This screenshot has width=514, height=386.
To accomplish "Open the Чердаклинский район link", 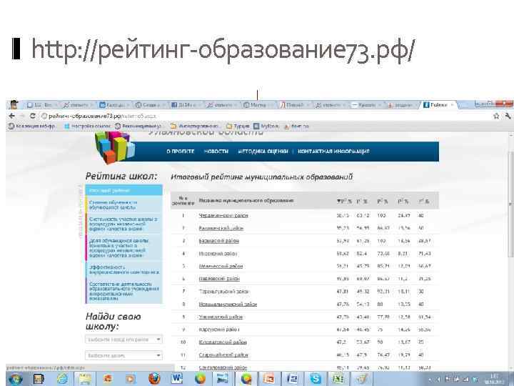I will coord(223,216).
